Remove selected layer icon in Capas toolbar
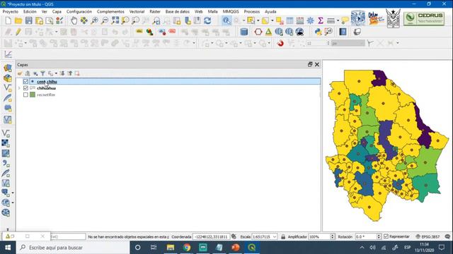453x254 pixels. coord(77,73)
